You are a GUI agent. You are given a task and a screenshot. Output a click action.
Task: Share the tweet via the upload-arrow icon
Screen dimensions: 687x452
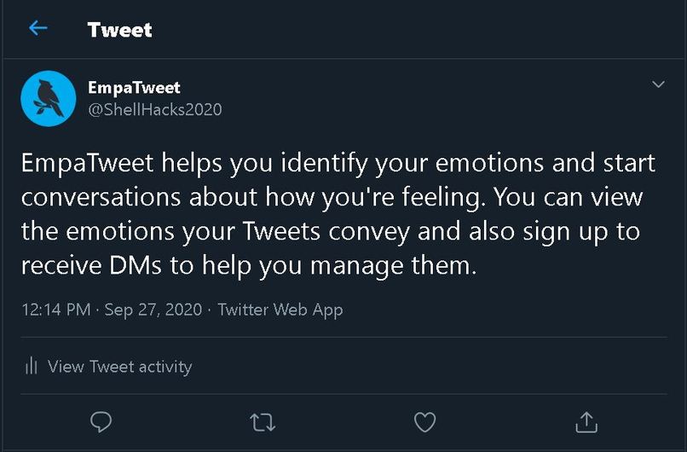[x=586, y=422]
